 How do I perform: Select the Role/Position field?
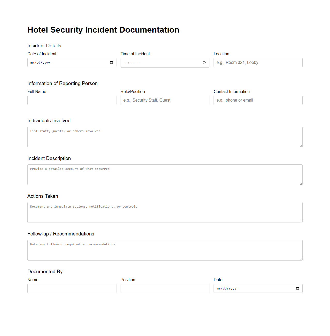(x=165, y=100)
